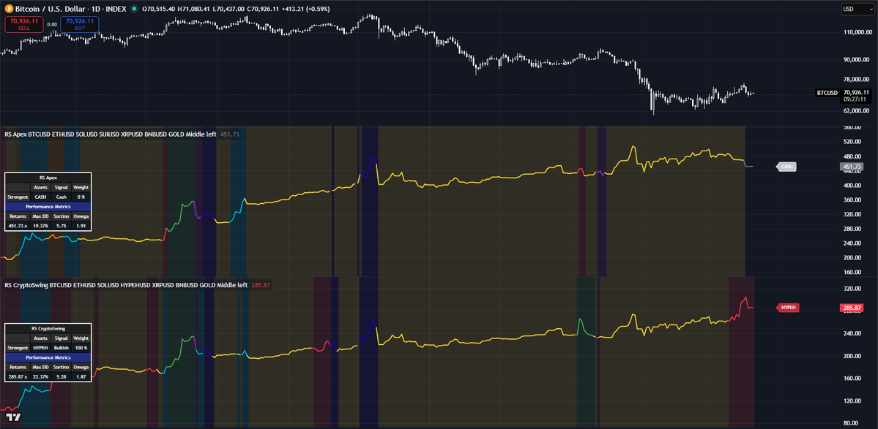Open the TradingView logo at bottom left
The height and width of the screenshot is (429, 878).
13,417
